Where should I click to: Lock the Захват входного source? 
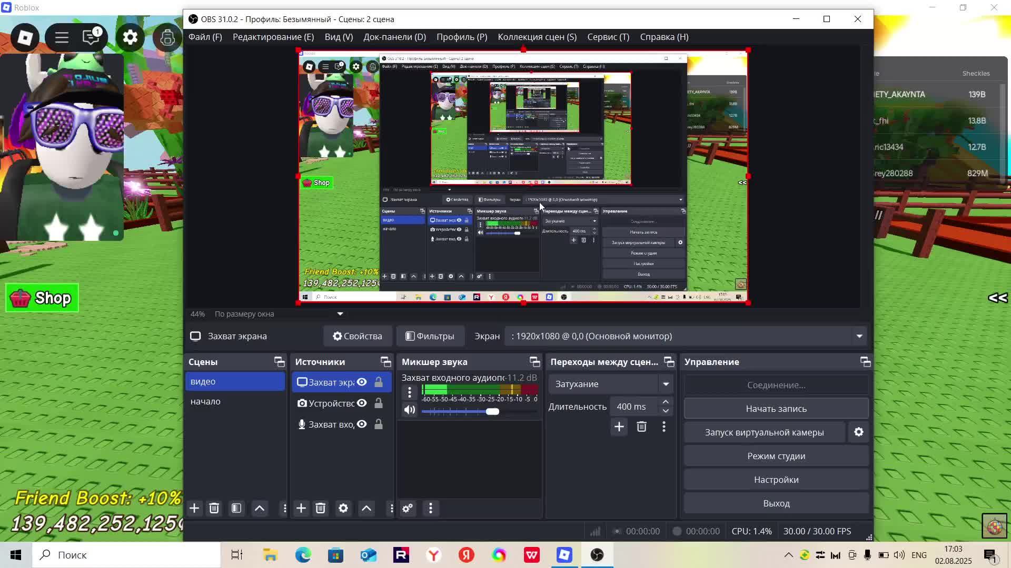tap(379, 424)
